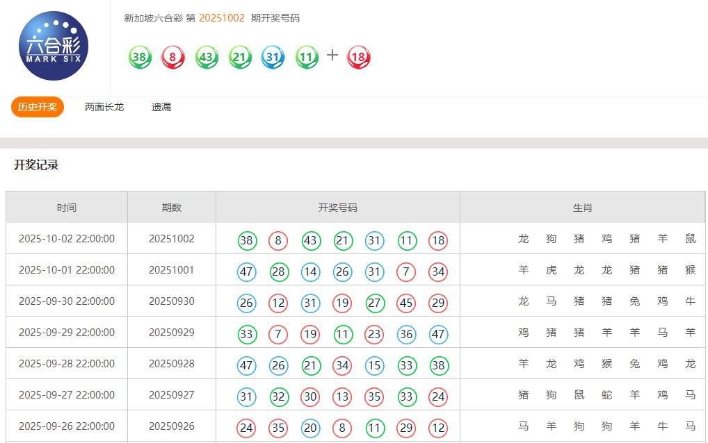Image resolution: width=708 pixels, height=443 pixels.
Task: Click green ball 43 in top banner
Action: click(x=206, y=57)
